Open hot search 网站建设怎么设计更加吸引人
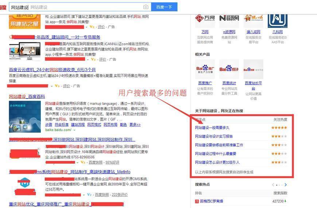Screen dimensions: 317x208 click(x=217, y=163)
